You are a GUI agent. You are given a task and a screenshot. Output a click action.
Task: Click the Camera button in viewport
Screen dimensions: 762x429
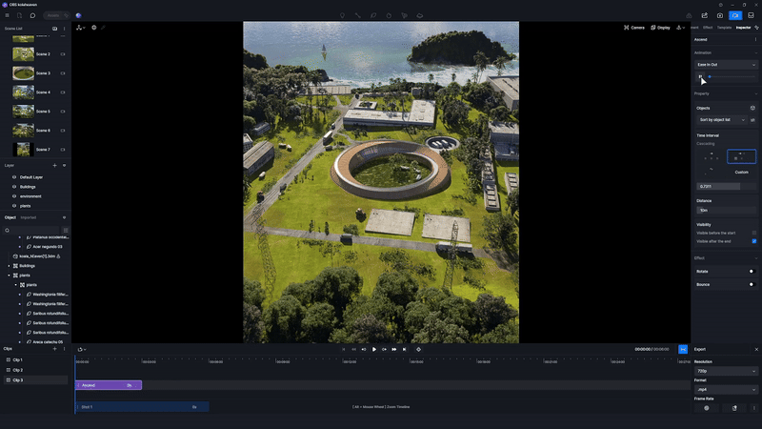[x=634, y=28]
